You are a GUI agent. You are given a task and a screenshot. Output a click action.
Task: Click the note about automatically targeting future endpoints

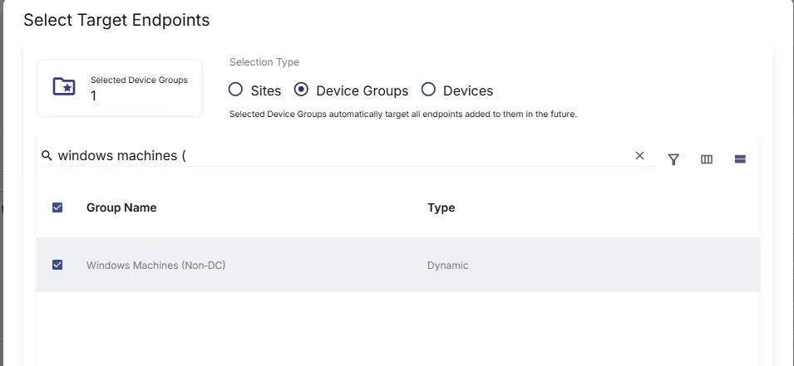coord(402,114)
